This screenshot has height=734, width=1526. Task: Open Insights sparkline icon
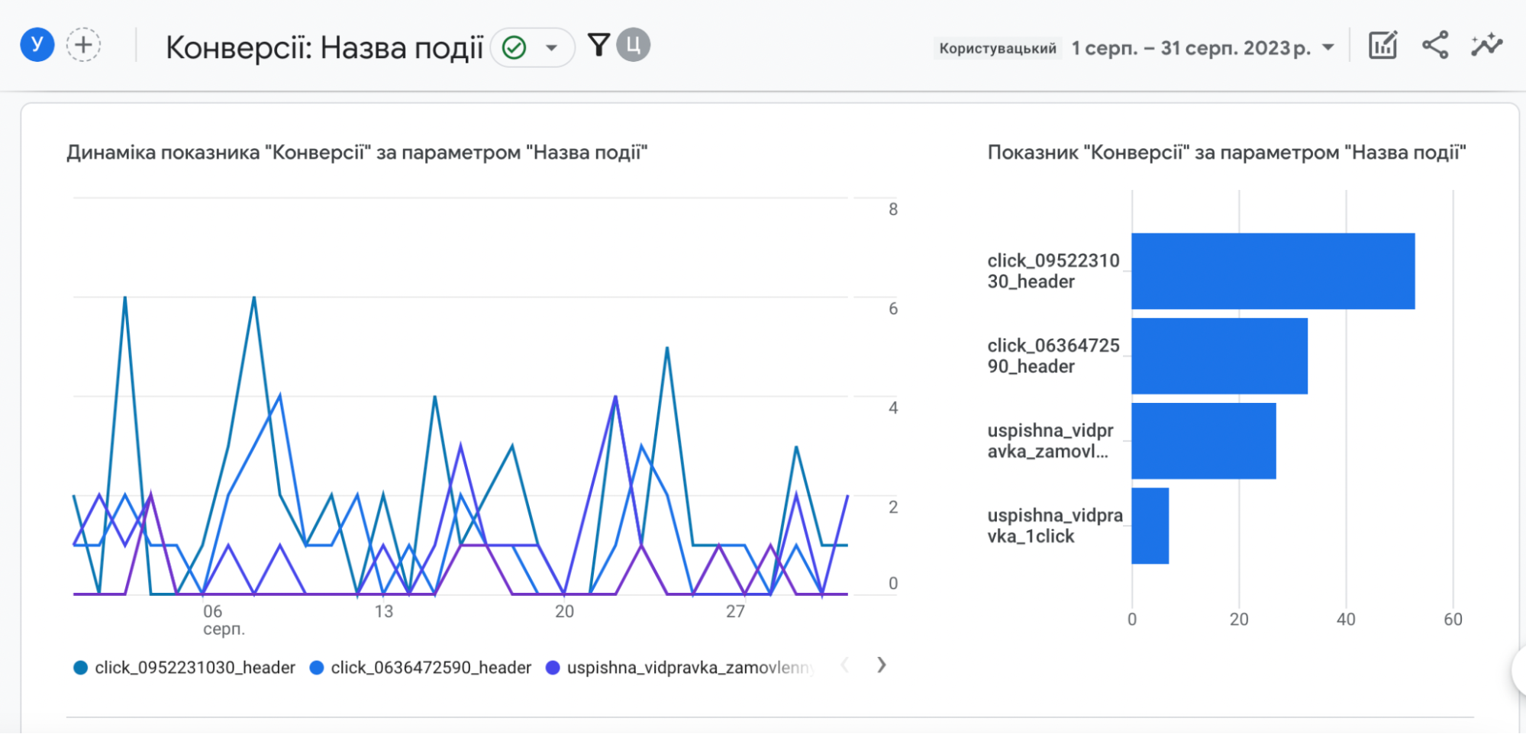pos(1486,46)
